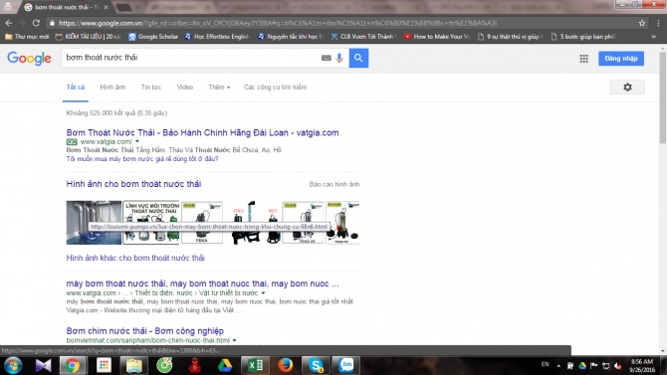This screenshot has height=375, width=667.
Task: Open Excel from taskbar
Action: pyautogui.click(x=255, y=366)
